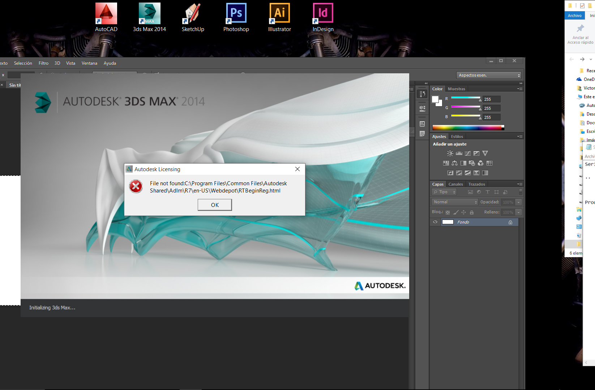Add a Channel Mixer adjustment

click(481, 163)
